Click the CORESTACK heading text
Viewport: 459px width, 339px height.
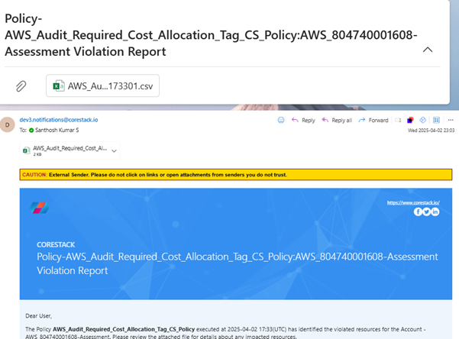point(56,244)
